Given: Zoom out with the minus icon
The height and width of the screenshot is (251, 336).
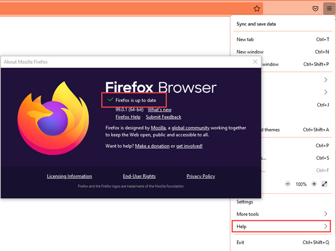Looking at the screenshot, I should coord(288,184).
